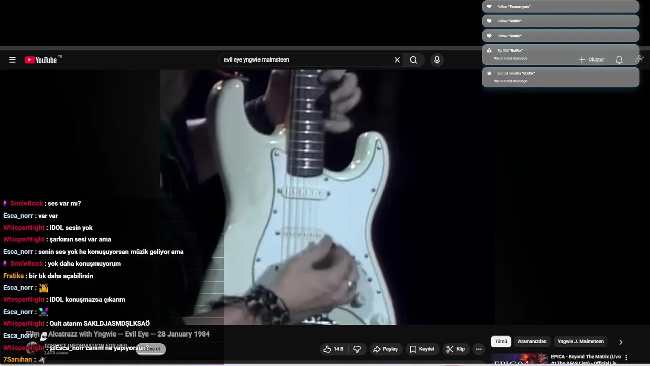This screenshot has width=650, height=366.
Task: Open options menu for the EPICA video
Action: [x=626, y=358]
